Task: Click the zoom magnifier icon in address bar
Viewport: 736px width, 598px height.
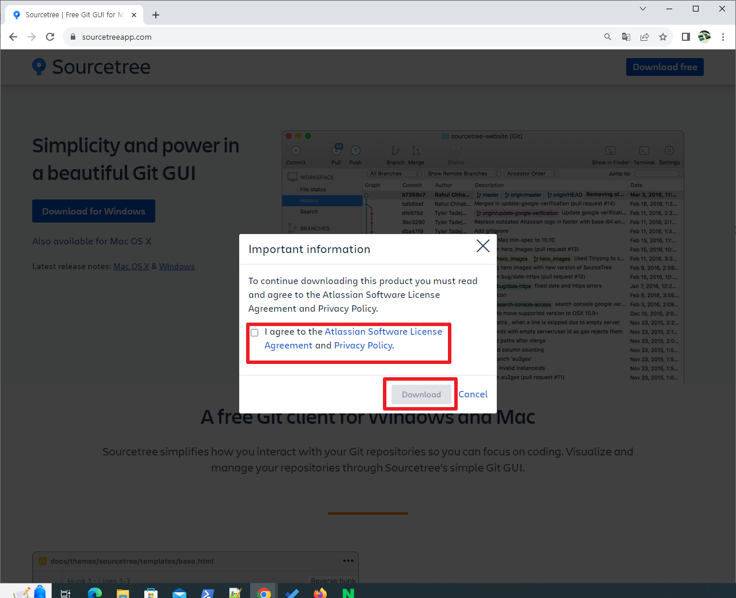Action: click(608, 37)
